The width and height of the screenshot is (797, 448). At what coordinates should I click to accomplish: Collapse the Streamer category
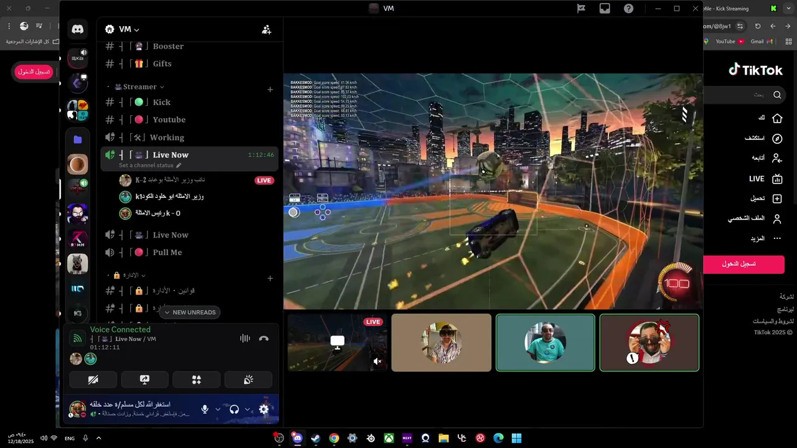tap(139, 87)
